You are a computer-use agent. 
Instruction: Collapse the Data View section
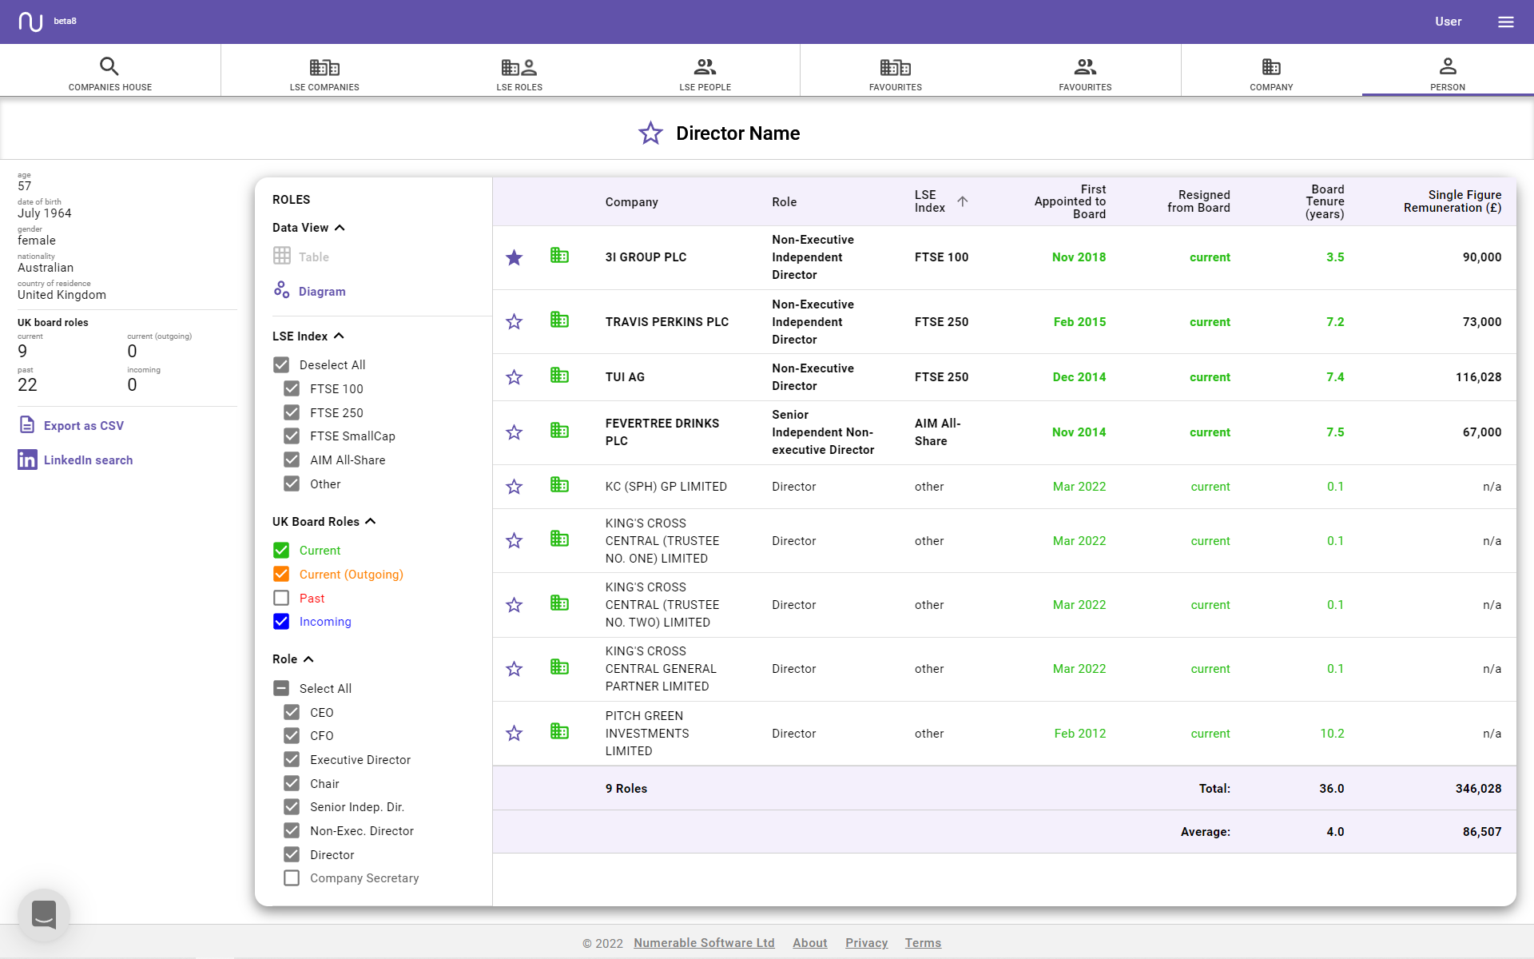[x=340, y=228]
